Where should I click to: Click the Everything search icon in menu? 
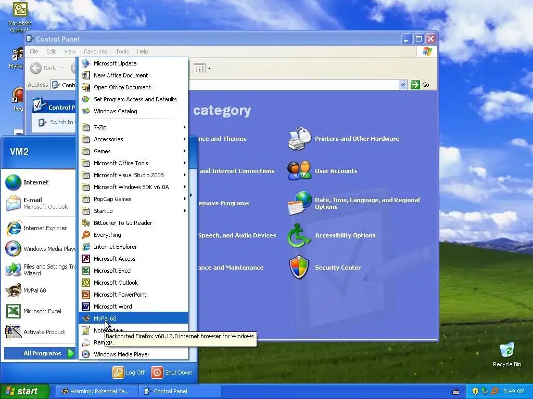click(86, 235)
